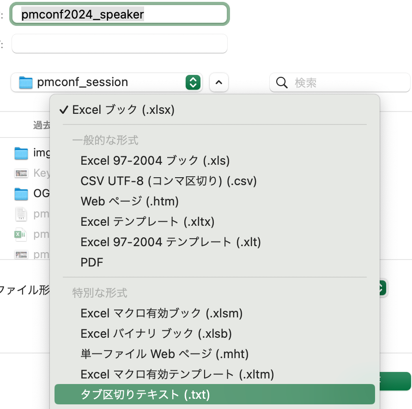This screenshot has height=409, width=412.
Task: Click the up chevron to go to parent folder
Action: 218,82
